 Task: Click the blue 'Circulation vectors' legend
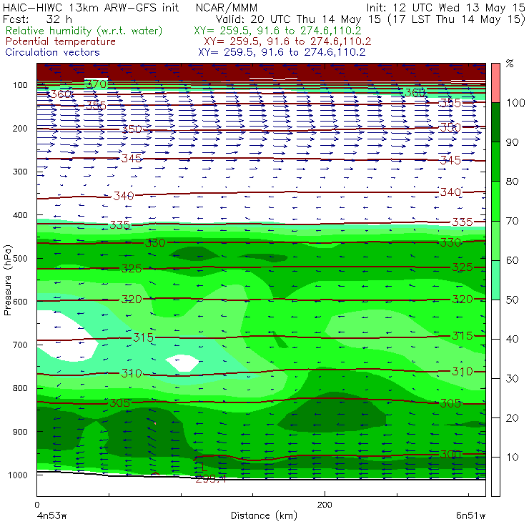click(52, 52)
